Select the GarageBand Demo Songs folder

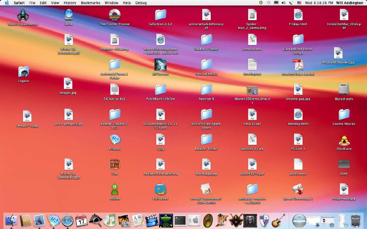pos(298,40)
